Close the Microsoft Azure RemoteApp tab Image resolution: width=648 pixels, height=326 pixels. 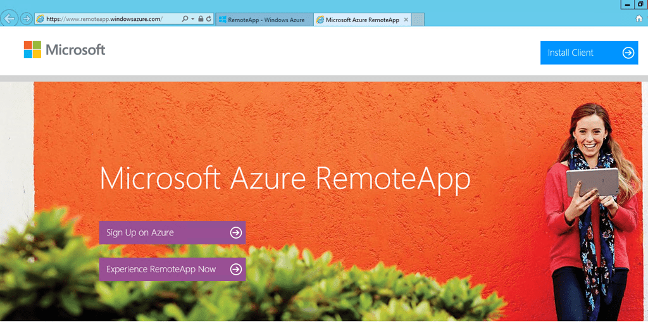(x=406, y=20)
